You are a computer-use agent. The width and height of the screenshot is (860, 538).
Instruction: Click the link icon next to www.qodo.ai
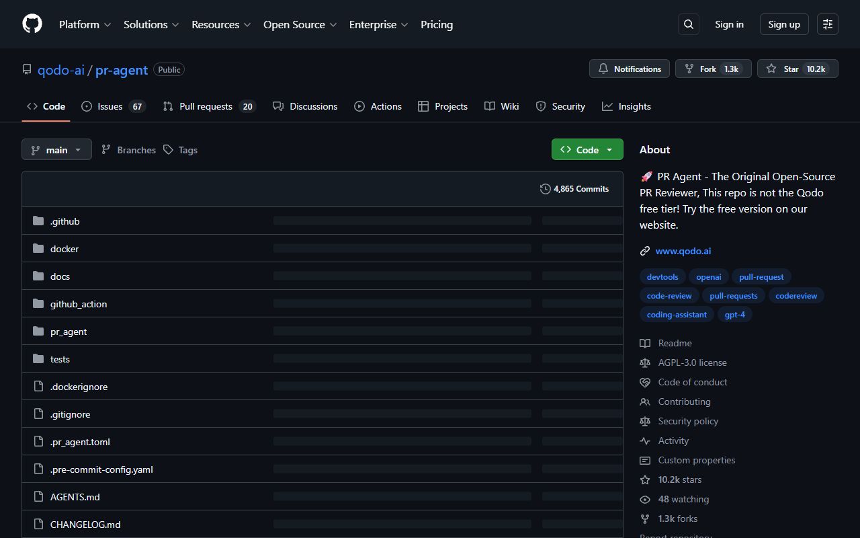coord(645,251)
